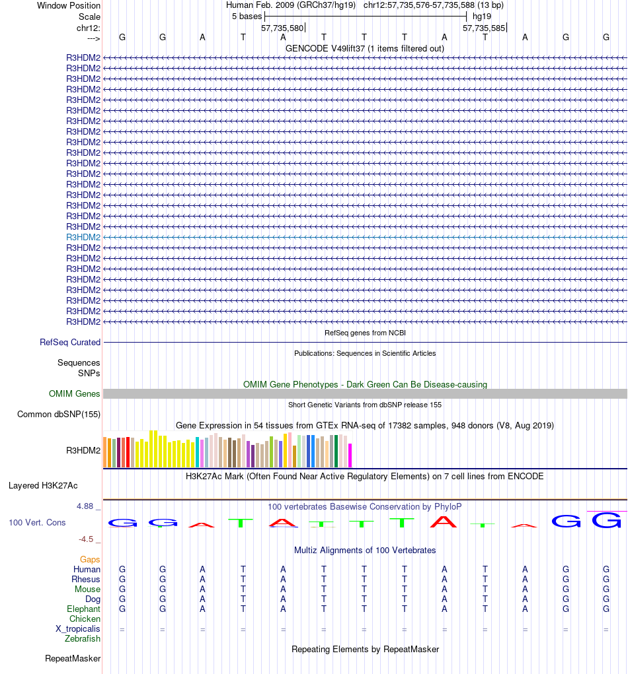Click the 57,735,580 coordinate marker
This screenshot has width=628, height=674.
(282, 28)
